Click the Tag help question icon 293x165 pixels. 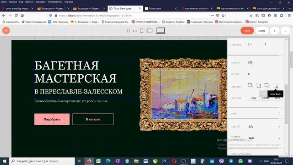238,126
